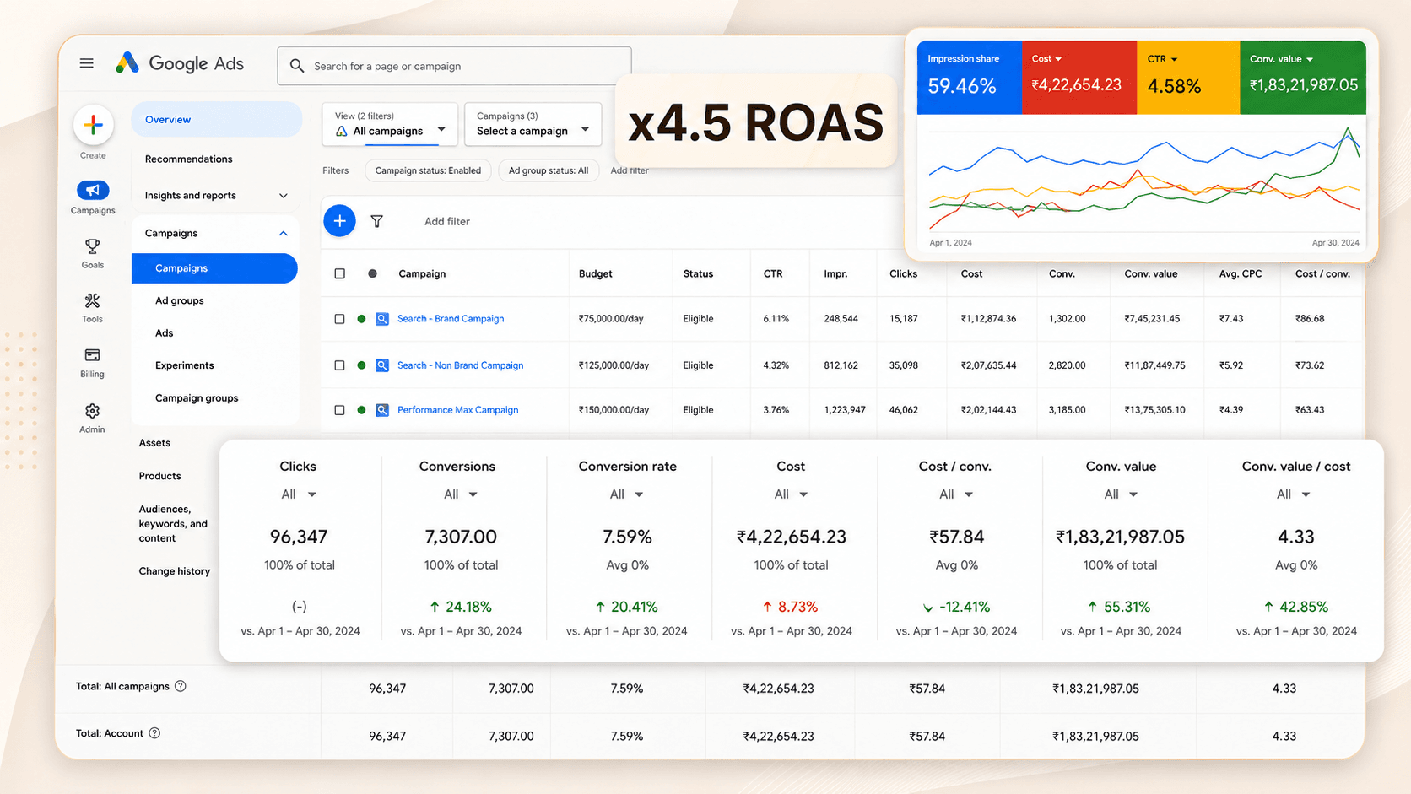This screenshot has width=1411, height=794.
Task: Open Change history in the sidebar
Action: pos(174,571)
